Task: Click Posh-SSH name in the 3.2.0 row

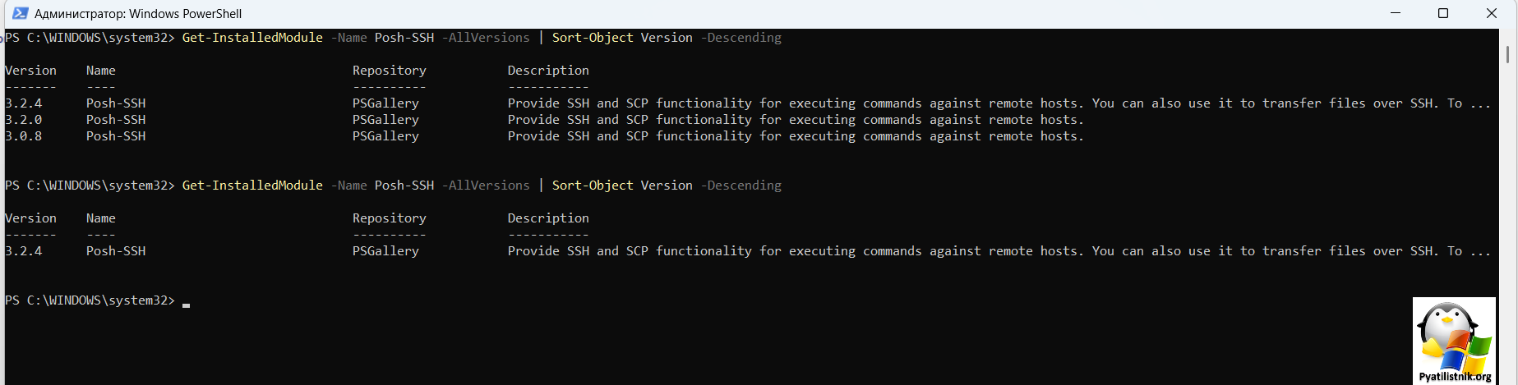Action: 116,120
